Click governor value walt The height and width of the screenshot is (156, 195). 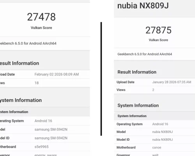click(155, 155)
